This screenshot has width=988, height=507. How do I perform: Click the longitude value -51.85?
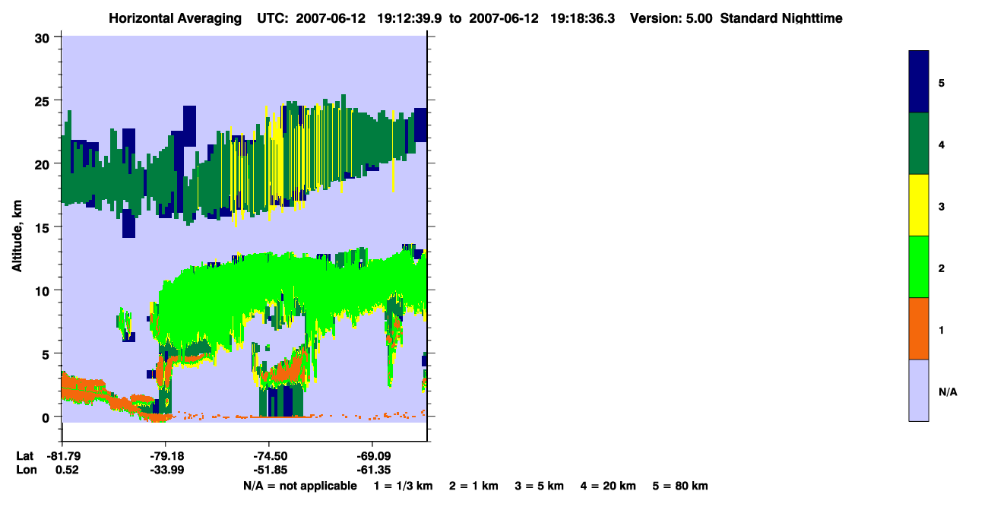[269, 470]
